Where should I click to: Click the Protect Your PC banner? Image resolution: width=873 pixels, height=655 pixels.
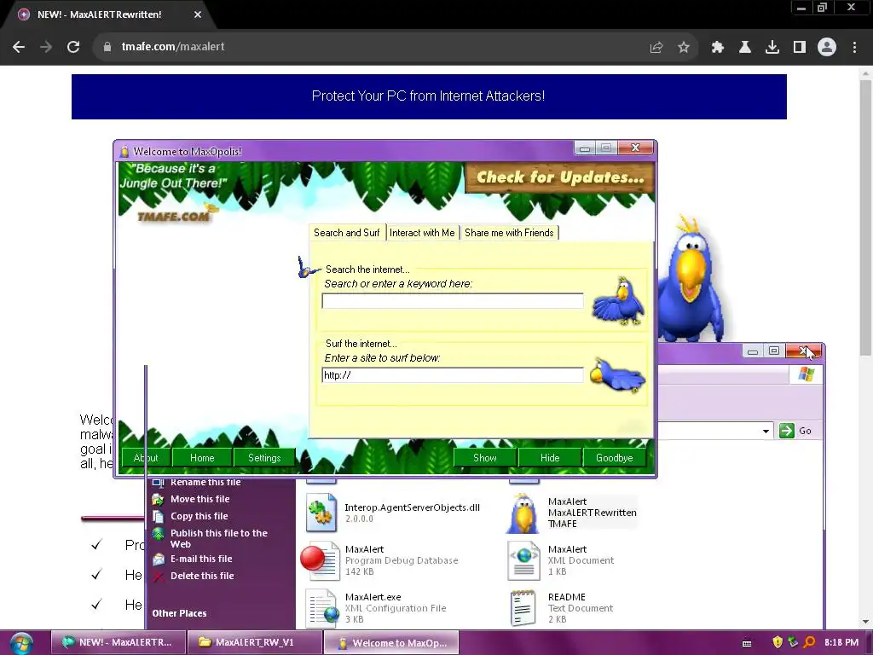[x=429, y=96]
